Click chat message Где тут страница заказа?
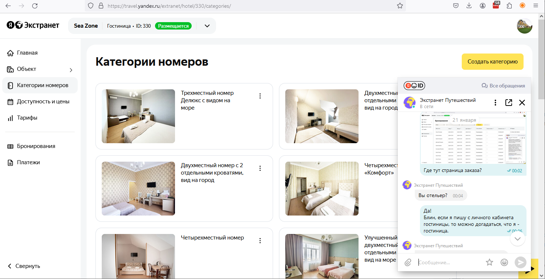The width and height of the screenshot is (545, 279). [x=453, y=170]
